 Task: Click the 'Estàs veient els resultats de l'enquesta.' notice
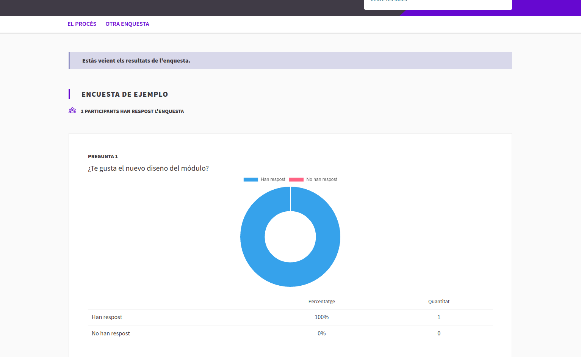[290, 61]
